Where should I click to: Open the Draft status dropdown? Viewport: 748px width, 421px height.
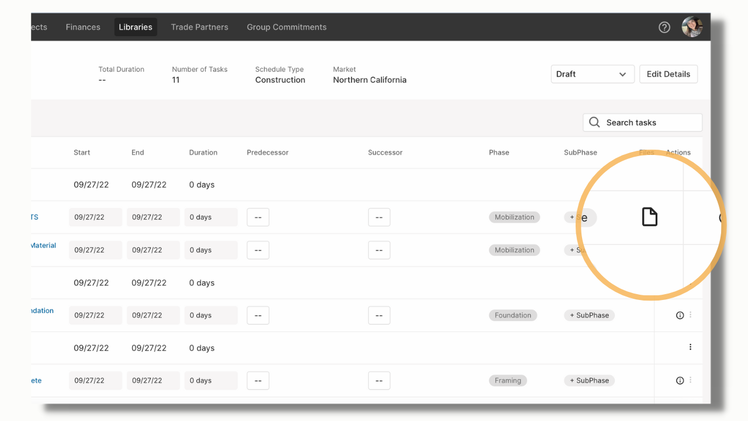tap(593, 74)
